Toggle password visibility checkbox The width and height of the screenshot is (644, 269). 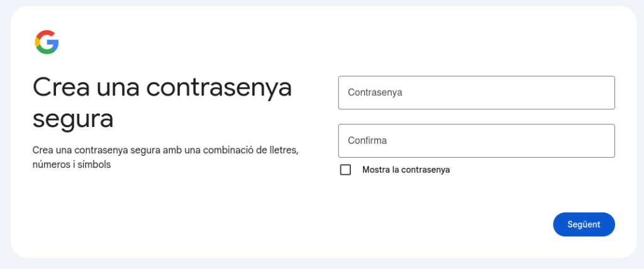(345, 170)
